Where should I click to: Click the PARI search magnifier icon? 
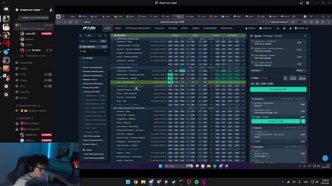(x=278, y=28)
